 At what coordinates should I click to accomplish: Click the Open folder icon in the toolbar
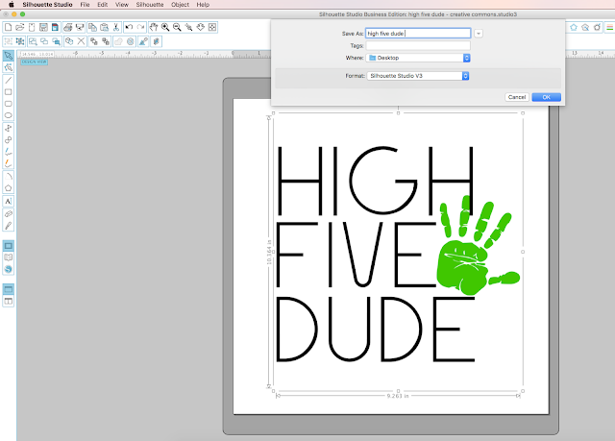click(x=20, y=27)
